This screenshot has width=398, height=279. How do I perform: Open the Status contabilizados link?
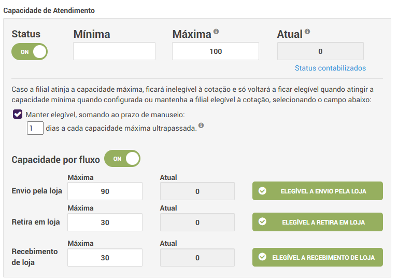pos(330,68)
